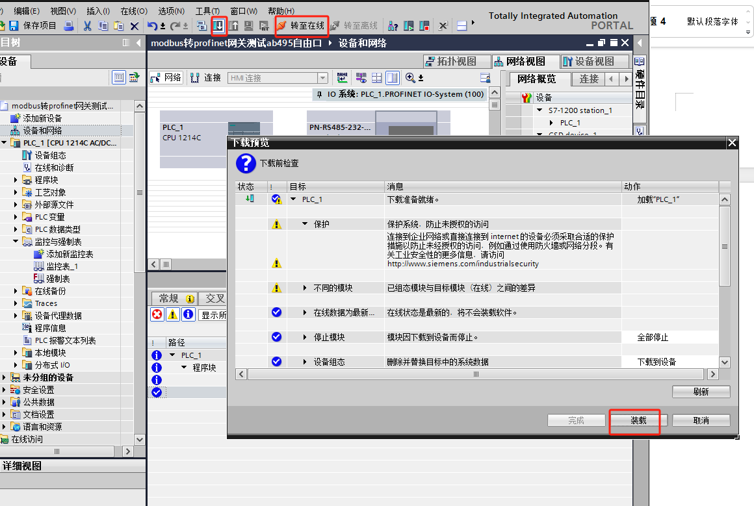Collapse PLC_1 row in download preview
The height and width of the screenshot is (506, 754).
[x=293, y=199]
